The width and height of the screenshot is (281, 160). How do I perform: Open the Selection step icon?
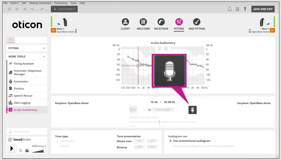point(161,22)
